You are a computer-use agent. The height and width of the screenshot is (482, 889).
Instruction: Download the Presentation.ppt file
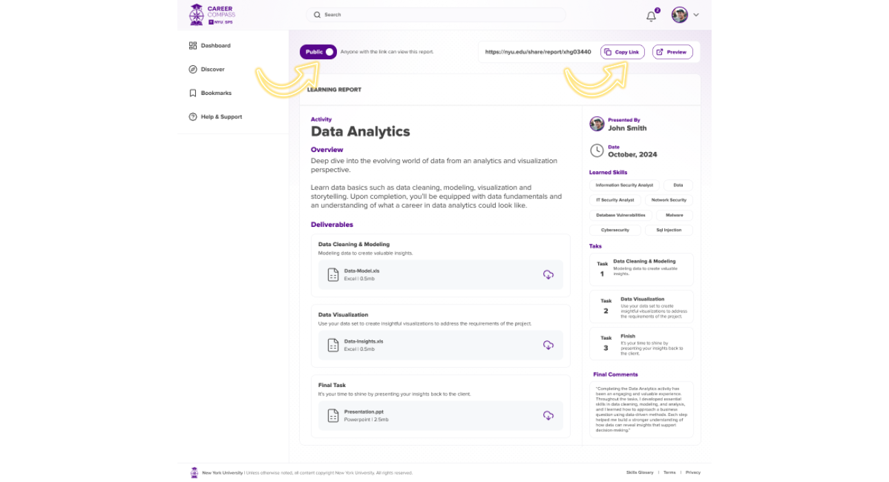pyautogui.click(x=548, y=415)
